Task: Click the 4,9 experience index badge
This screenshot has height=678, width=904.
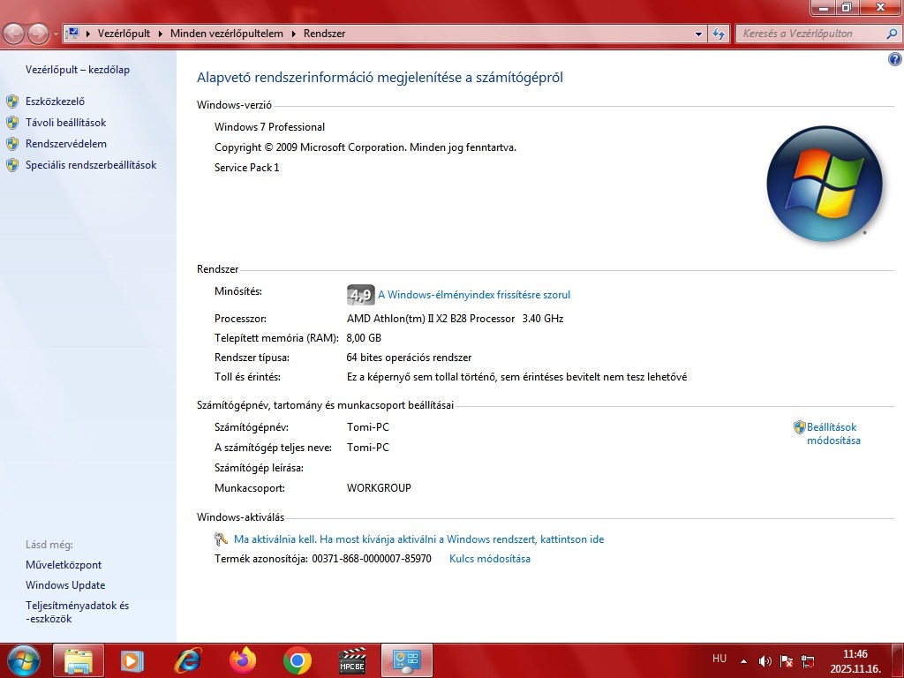Action: 361,295
